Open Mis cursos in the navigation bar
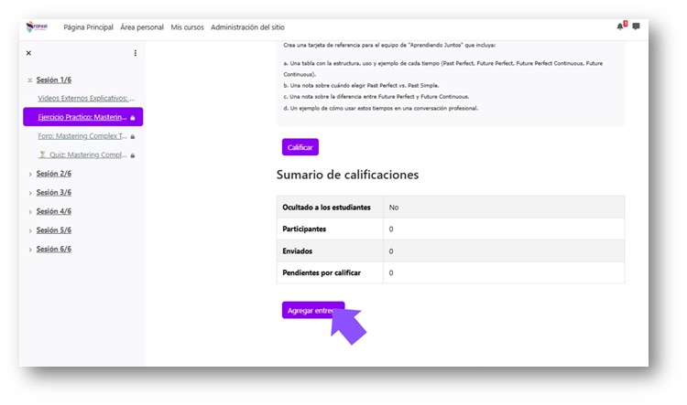This screenshot has height=405, width=687. point(187,27)
